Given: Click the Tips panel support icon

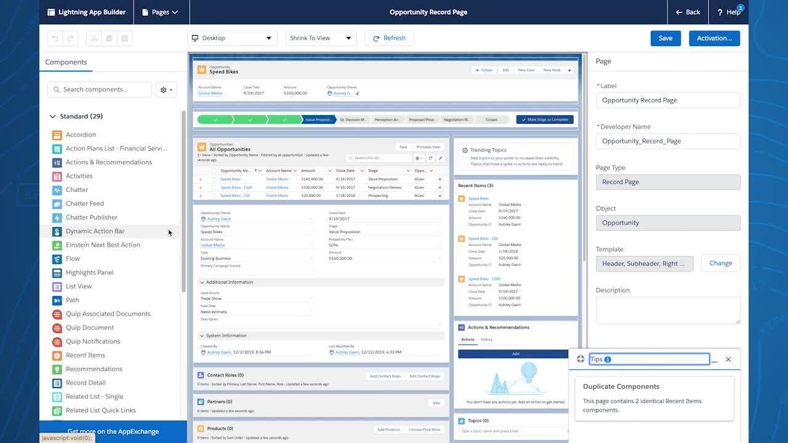Looking at the screenshot, I should coord(580,359).
